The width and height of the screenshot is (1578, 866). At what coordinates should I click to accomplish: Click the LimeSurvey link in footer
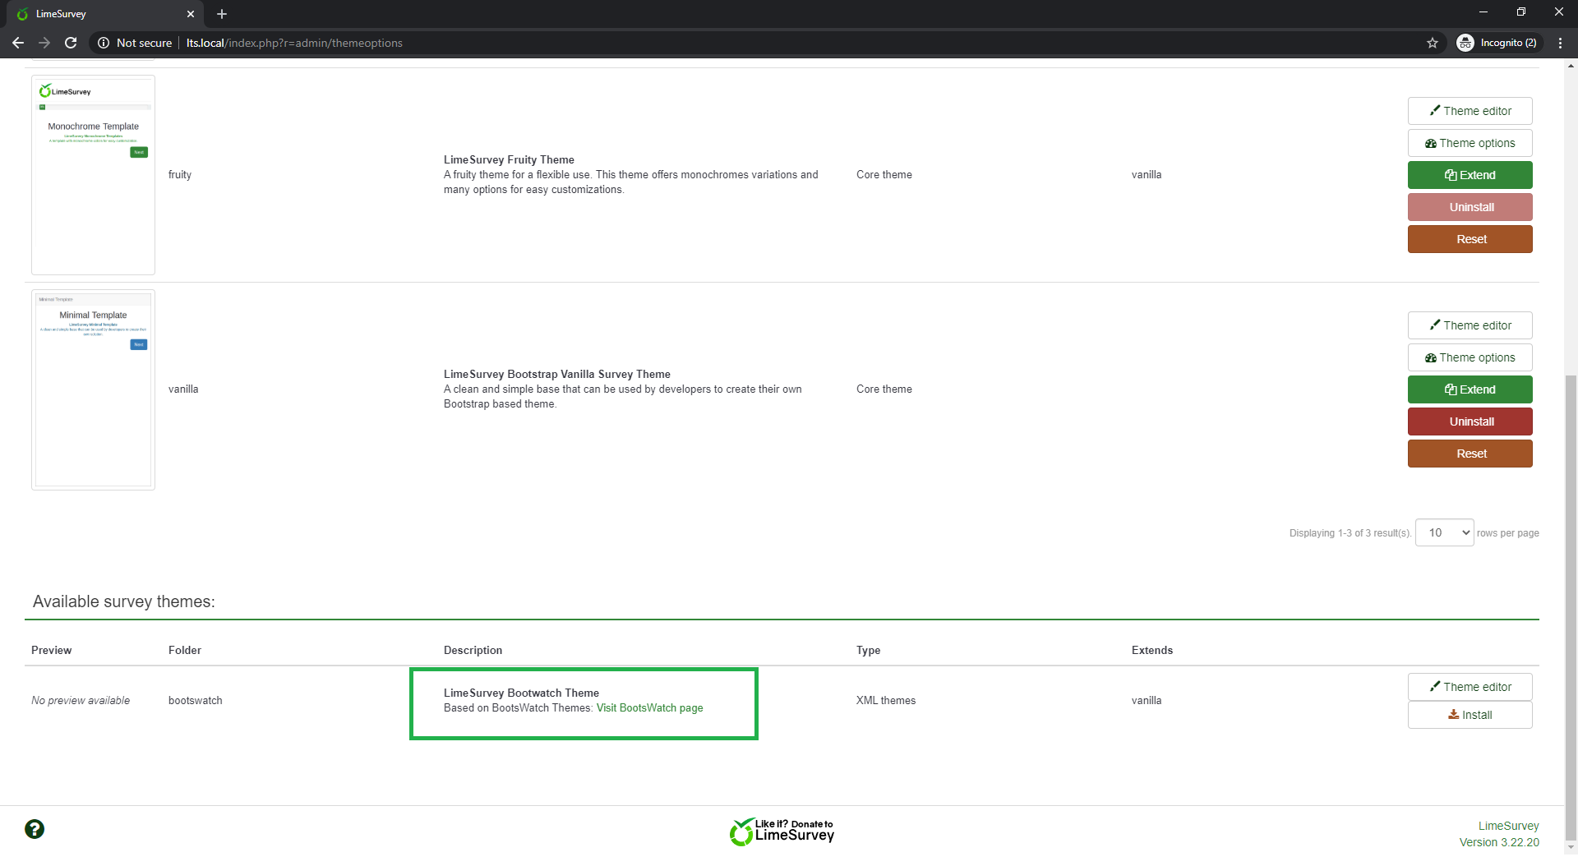click(1508, 827)
